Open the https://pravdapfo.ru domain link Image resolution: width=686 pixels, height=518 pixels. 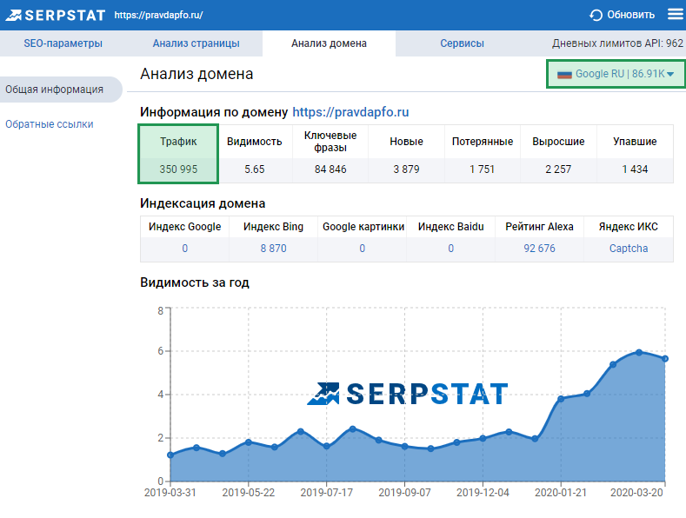(x=350, y=112)
